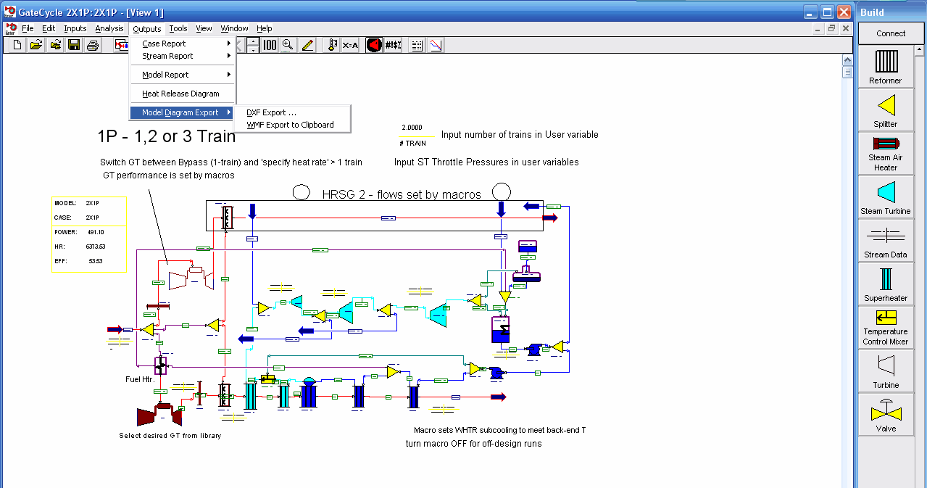Click the Print toolbar icon
Screen dimensions: 927x488
[93, 45]
